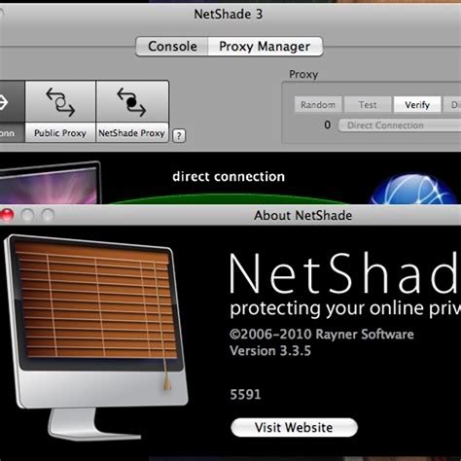Screen dimensions: 461x461
Task: Open the Direct Connection proxy dropdown
Action: click(400, 125)
